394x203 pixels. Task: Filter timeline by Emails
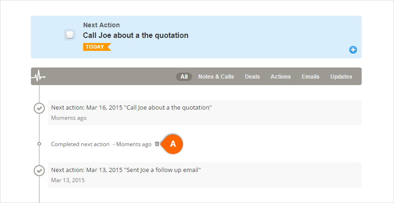click(310, 76)
